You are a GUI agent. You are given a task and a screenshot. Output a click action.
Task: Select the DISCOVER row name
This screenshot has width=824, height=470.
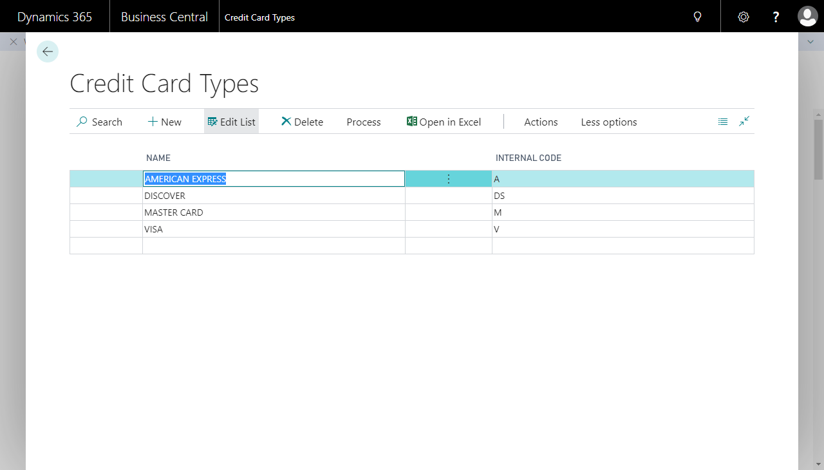(x=274, y=196)
